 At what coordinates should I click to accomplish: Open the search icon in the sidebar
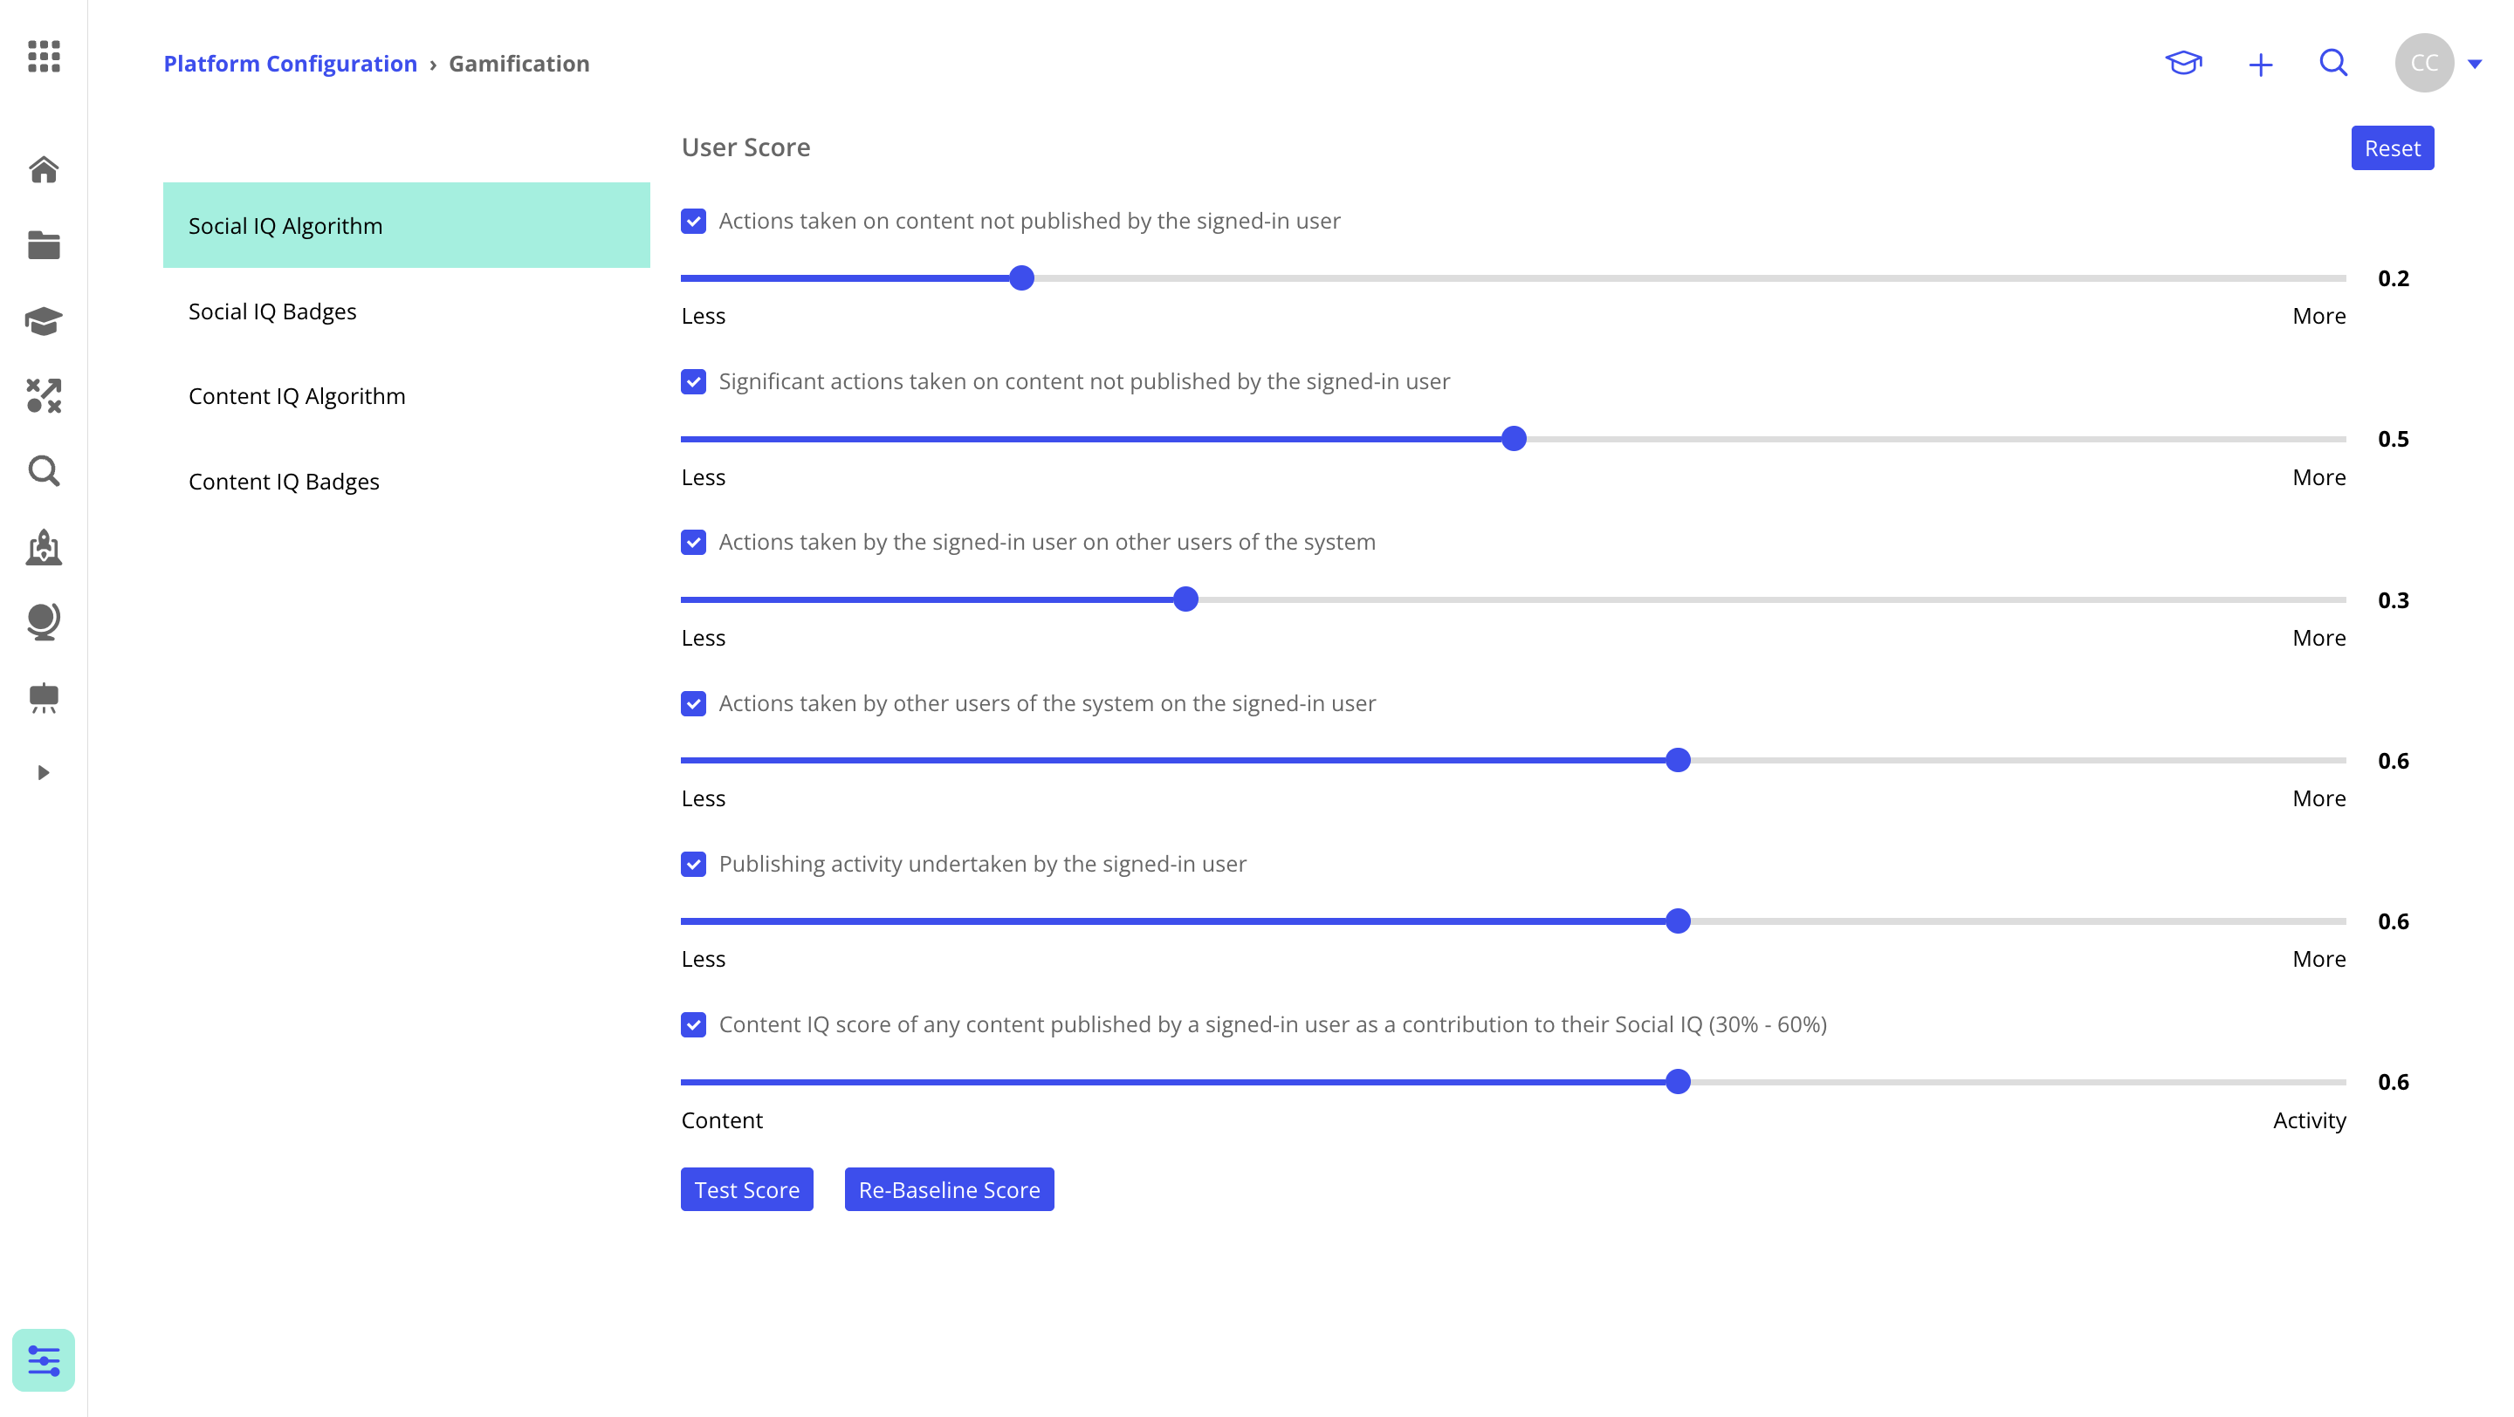point(44,472)
